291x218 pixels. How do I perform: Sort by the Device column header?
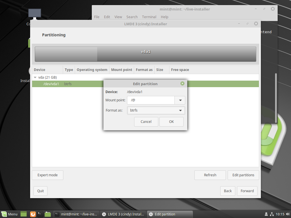pyautogui.click(x=47, y=70)
